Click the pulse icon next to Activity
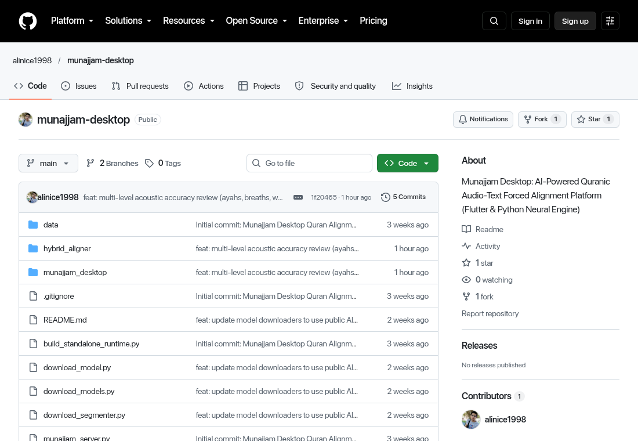638x441 pixels. click(466, 246)
